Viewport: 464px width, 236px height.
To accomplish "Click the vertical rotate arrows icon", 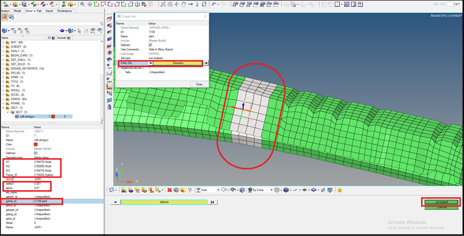I will tap(197, 5).
